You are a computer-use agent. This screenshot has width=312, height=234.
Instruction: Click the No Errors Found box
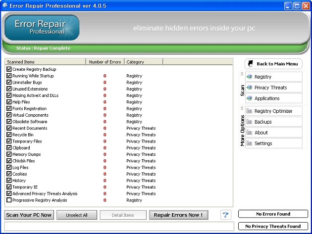pos(273,214)
